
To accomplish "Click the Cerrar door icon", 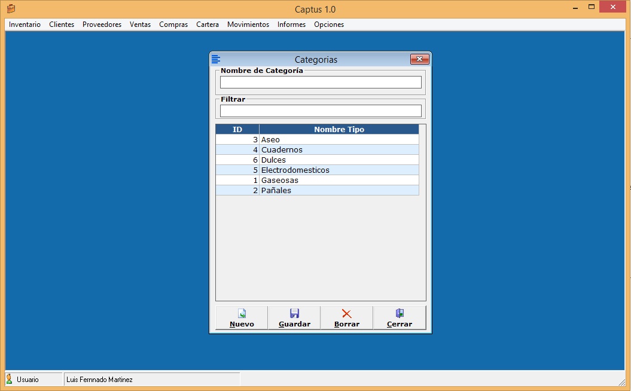I will click(400, 313).
